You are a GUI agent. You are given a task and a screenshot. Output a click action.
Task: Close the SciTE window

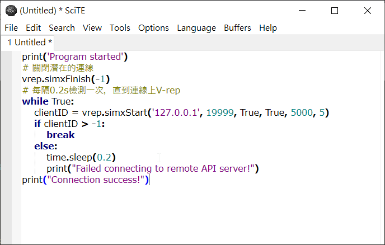[367, 10]
